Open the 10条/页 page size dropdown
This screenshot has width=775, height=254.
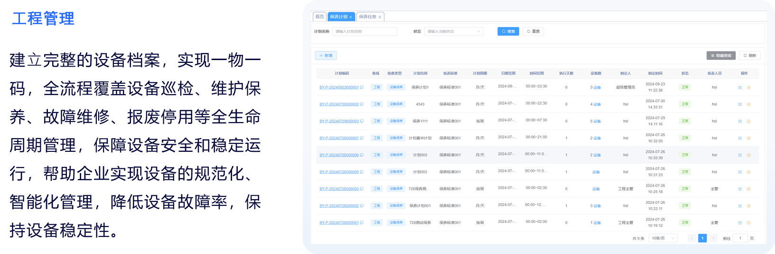663,238
